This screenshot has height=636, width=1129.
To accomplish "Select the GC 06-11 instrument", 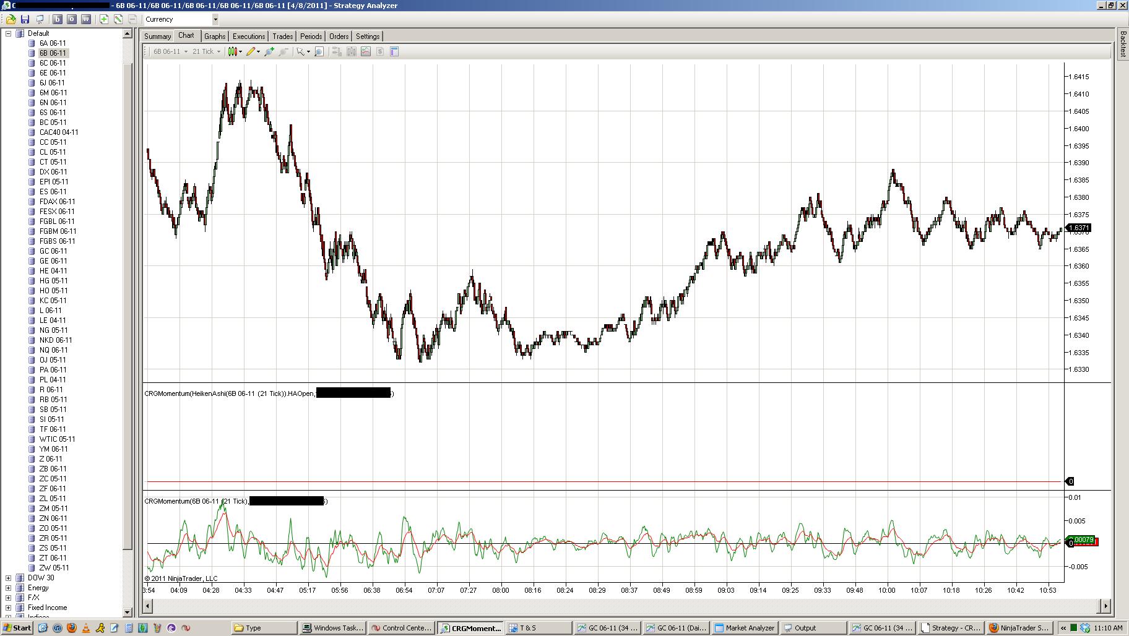I will [53, 251].
